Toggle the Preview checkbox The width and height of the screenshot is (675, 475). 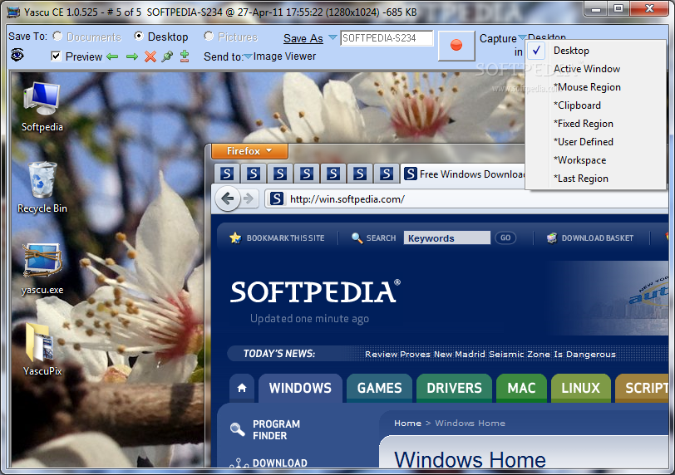pos(56,56)
